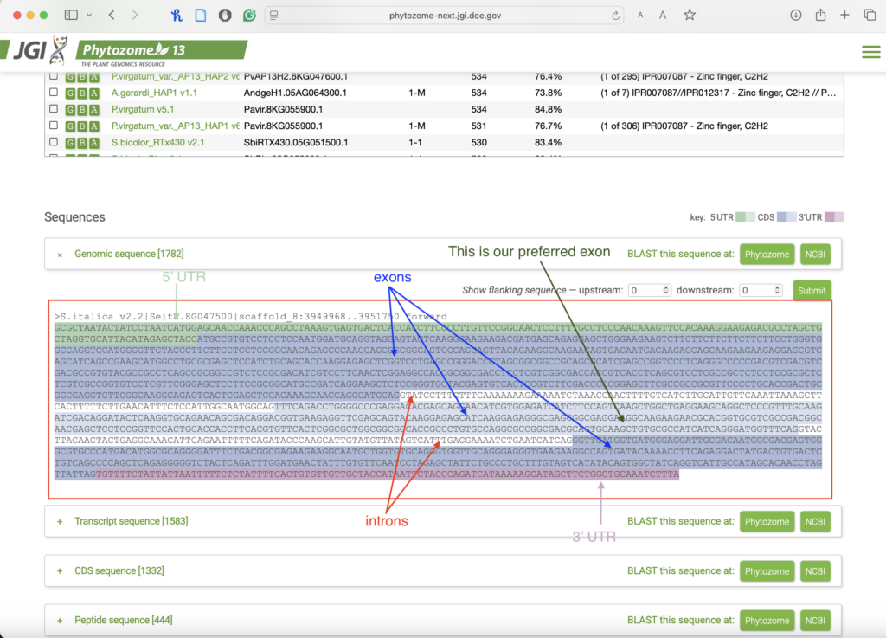Click the A icon for P.virgatum v5.1 row

[x=93, y=109]
